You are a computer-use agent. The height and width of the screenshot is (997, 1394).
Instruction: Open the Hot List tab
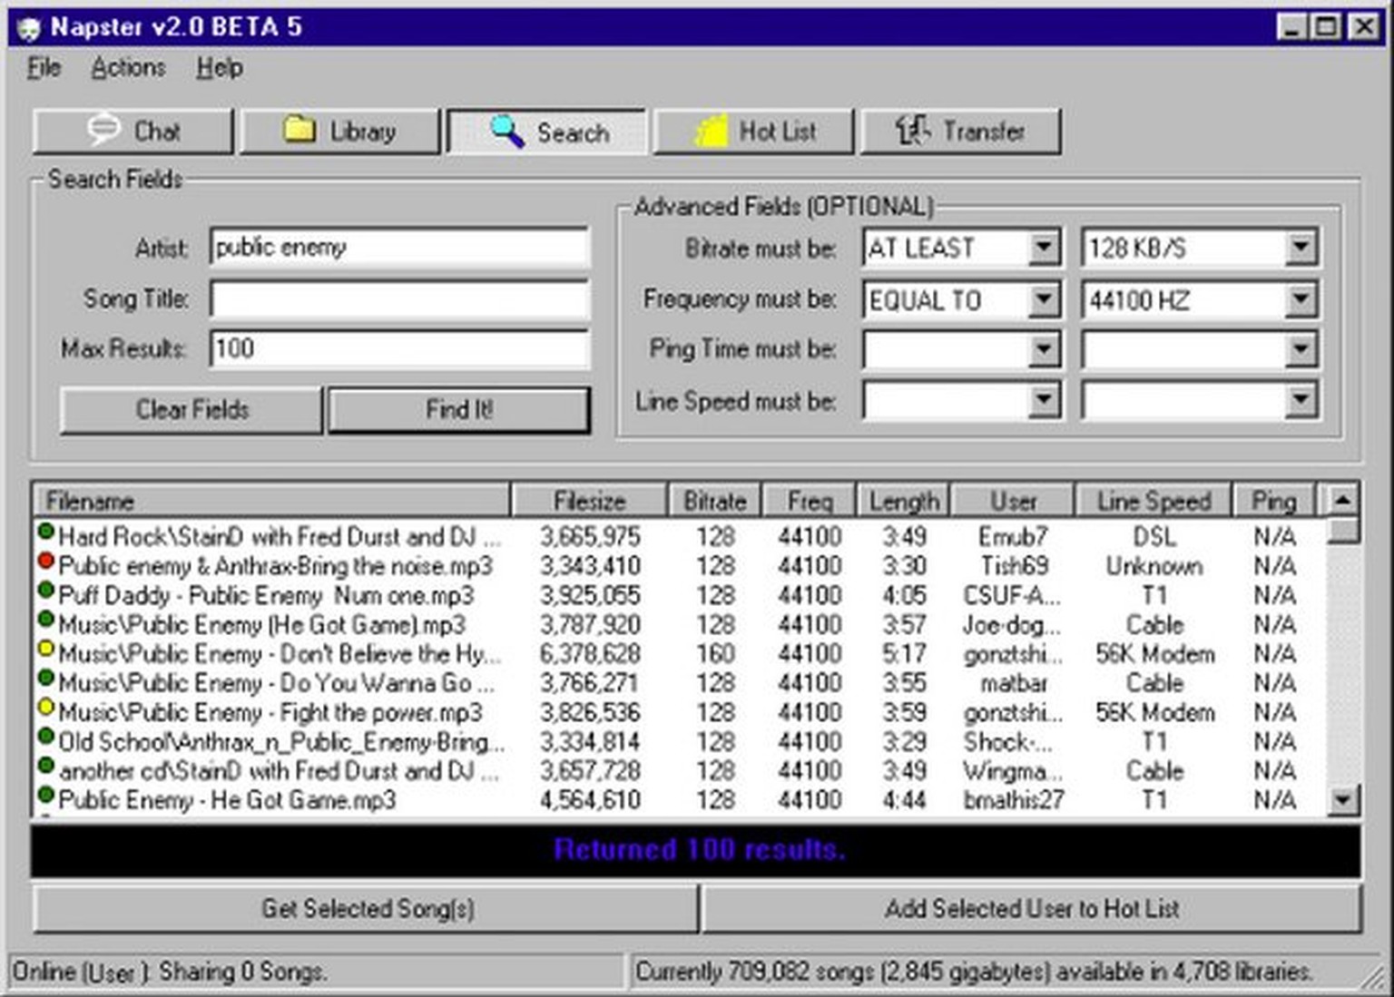(x=754, y=132)
